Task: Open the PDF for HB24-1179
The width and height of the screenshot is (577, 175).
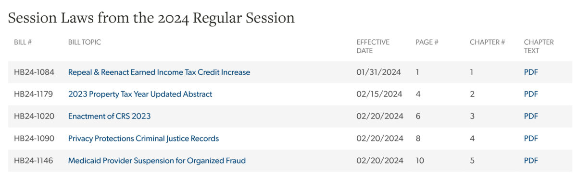Action: tap(531, 94)
